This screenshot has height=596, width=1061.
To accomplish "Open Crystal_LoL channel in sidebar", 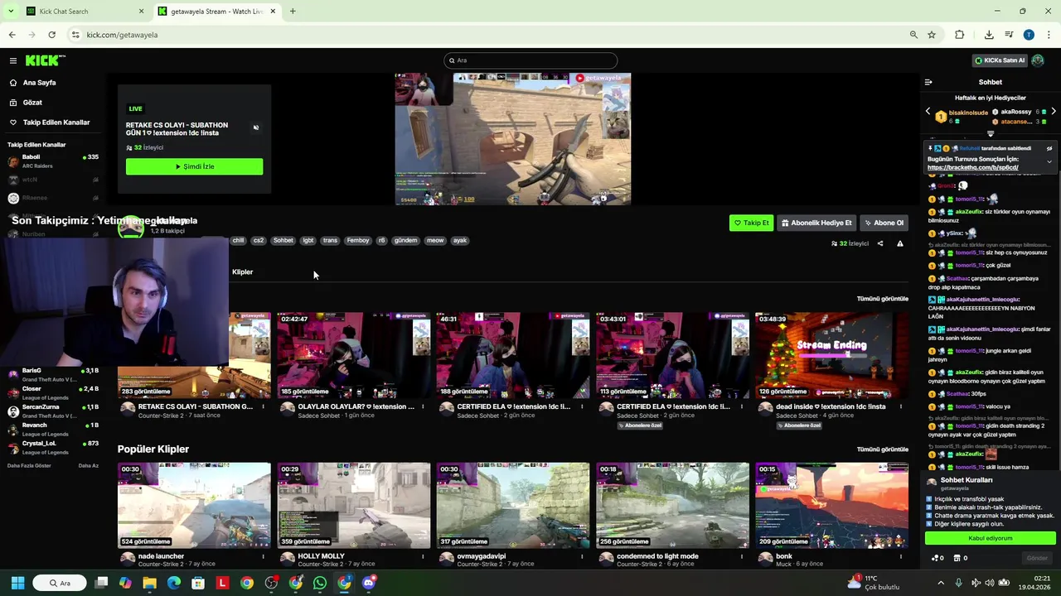I will point(53,447).
